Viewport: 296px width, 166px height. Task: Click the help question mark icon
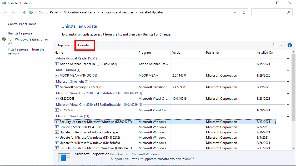tap(289, 45)
